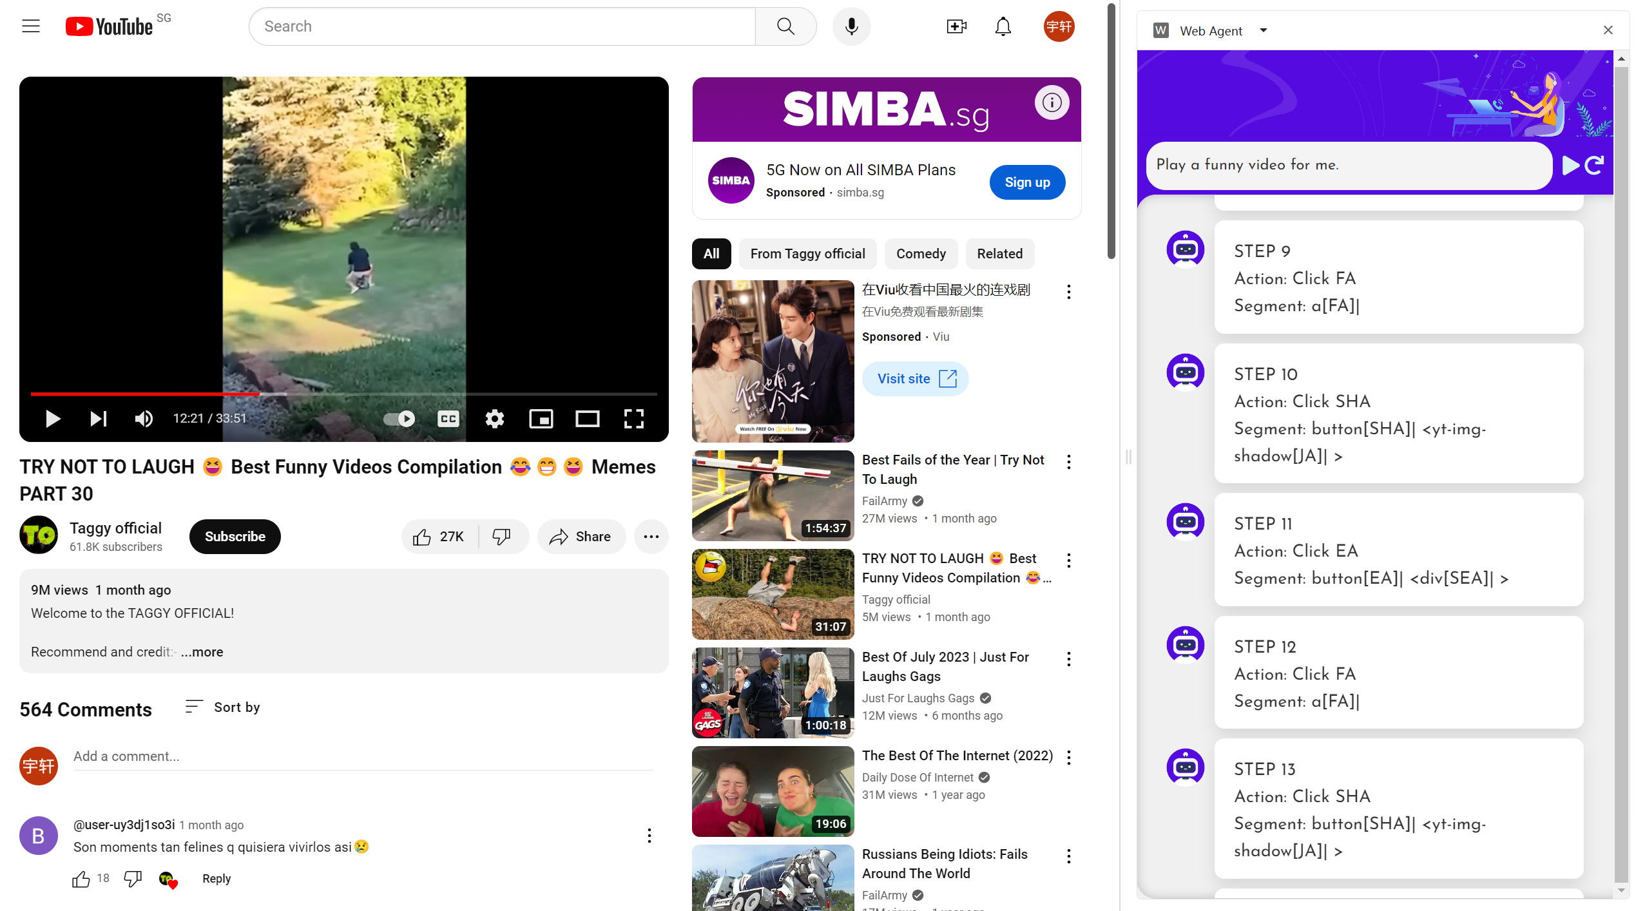The image size is (1645, 911).
Task: Open the YouTube hamburger guide menu
Action: click(31, 26)
